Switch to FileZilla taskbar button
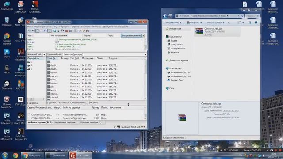 [x=80, y=155]
